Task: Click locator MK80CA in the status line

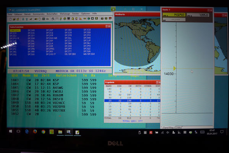Action: click(x=62, y=71)
